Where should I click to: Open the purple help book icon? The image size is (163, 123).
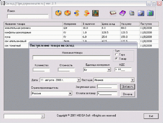(123, 13)
